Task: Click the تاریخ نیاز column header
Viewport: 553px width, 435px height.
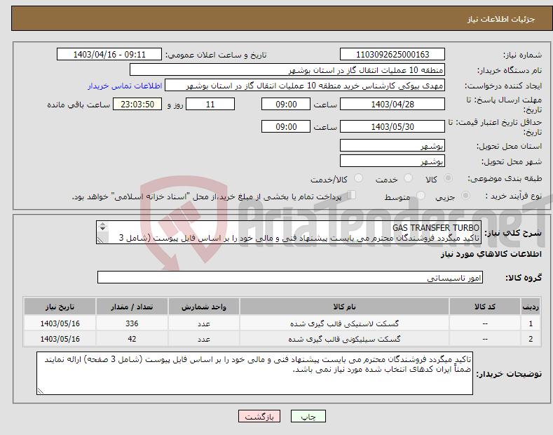Action: [x=60, y=307]
